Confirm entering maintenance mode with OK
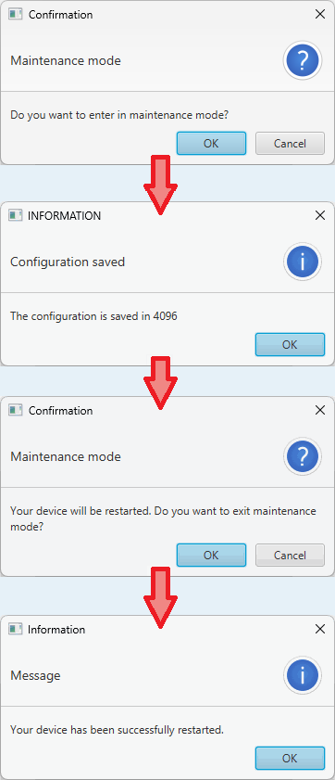Screen dimensions: 335x780 pos(211,143)
